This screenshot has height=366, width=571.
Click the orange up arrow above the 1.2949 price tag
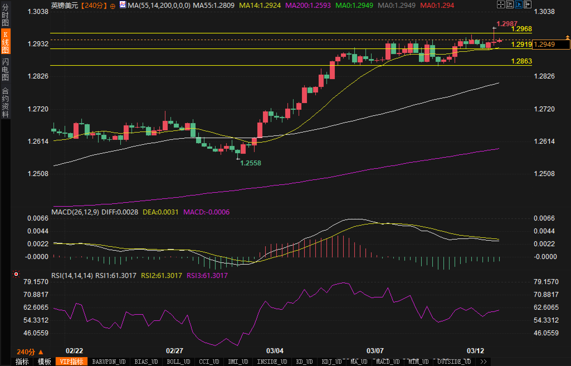tap(567, 37)
